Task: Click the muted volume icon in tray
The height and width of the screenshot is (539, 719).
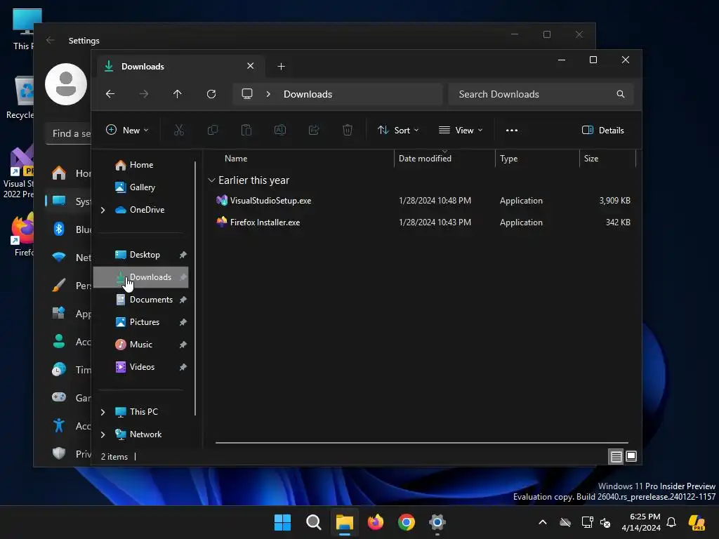Action: [x=605, y=523]
